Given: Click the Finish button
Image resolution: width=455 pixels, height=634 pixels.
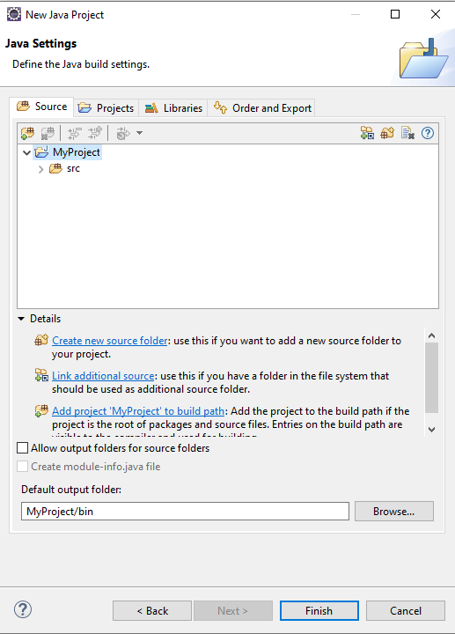Looking at the screenshot, I should coord(319,610).
